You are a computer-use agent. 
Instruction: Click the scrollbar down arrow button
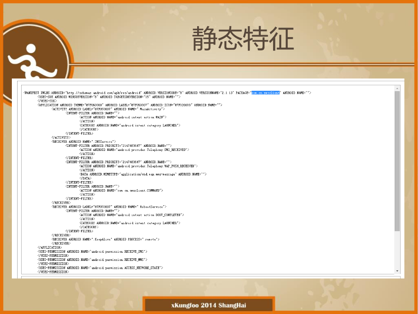(397, 271)
